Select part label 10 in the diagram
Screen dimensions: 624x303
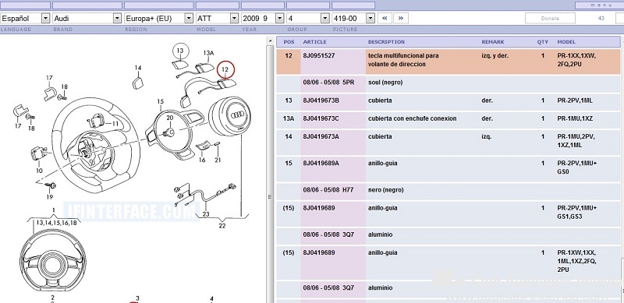tap(39, 171)
